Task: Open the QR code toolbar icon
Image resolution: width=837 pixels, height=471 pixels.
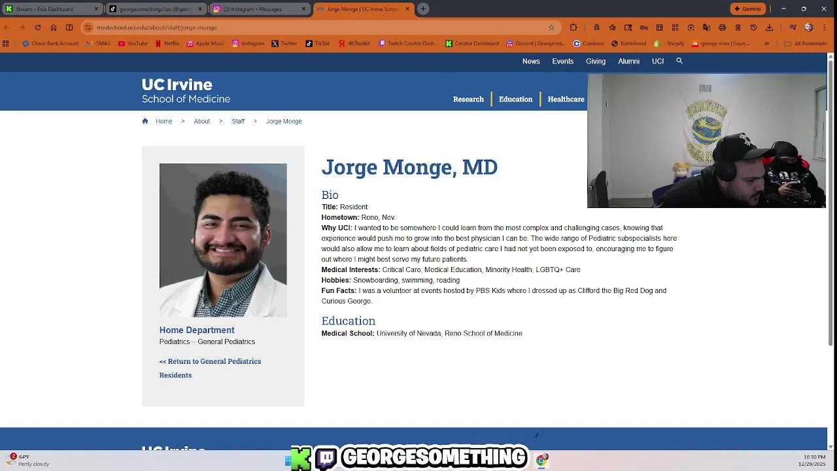Action: click(675, 27)
